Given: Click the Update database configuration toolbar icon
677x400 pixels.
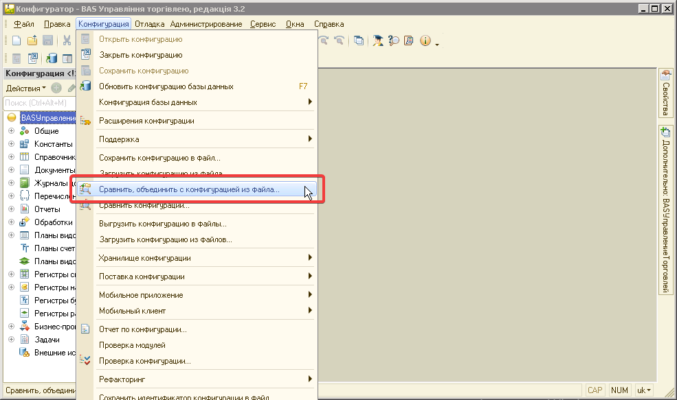Looking at the screenshot, I should pos(52,58).
